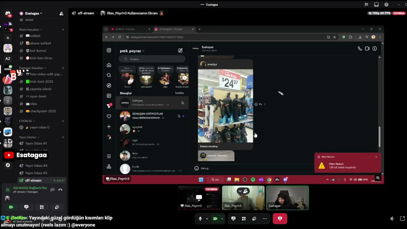Select Esatagaa webcam thumbnail

coord(287,198)
